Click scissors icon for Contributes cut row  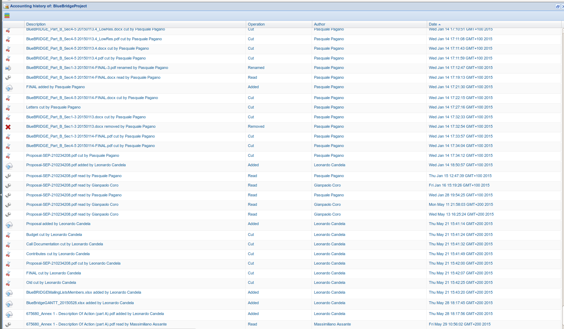click(8, 254)
